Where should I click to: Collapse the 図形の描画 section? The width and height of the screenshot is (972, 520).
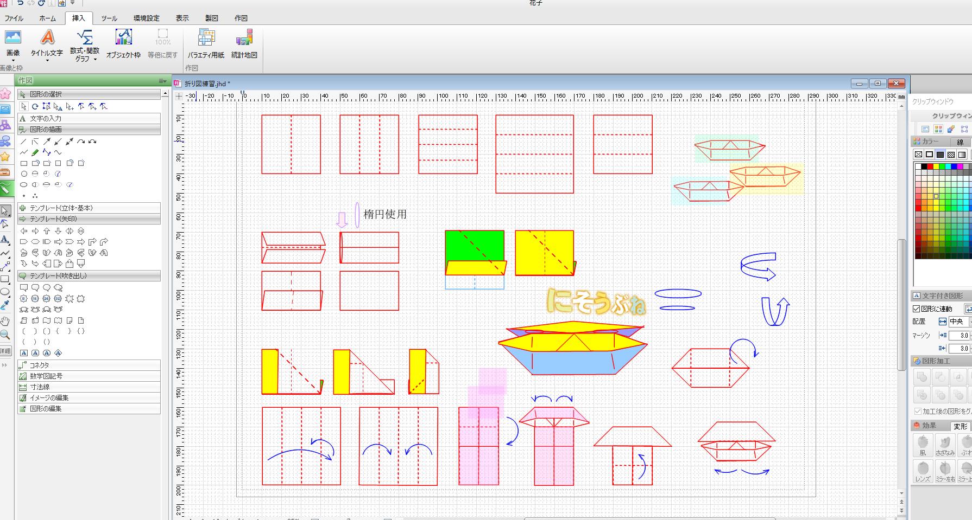pyautogui.click(x=89, y=130)
